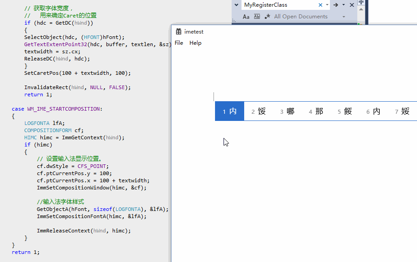417x262 pixels.
Task: Click the comment 获取字体宽度
Action: (x=48, y=8)
